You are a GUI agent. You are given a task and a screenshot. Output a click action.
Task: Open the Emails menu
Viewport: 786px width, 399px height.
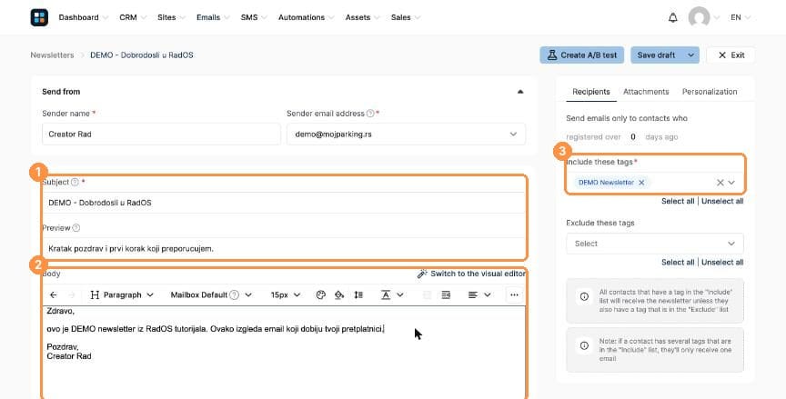point(213,17)
